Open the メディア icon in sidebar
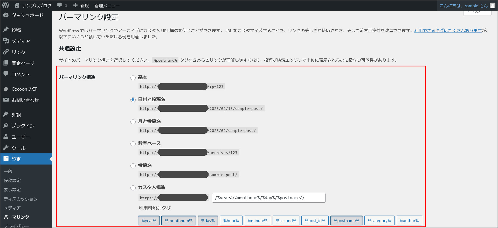 pos(6,41)
